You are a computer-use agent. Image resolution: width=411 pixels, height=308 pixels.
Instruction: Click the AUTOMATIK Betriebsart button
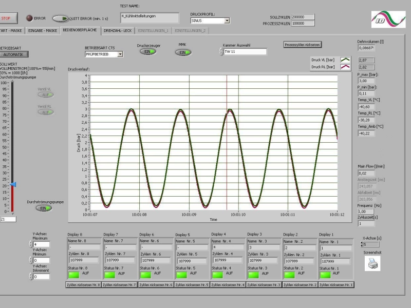14,54
